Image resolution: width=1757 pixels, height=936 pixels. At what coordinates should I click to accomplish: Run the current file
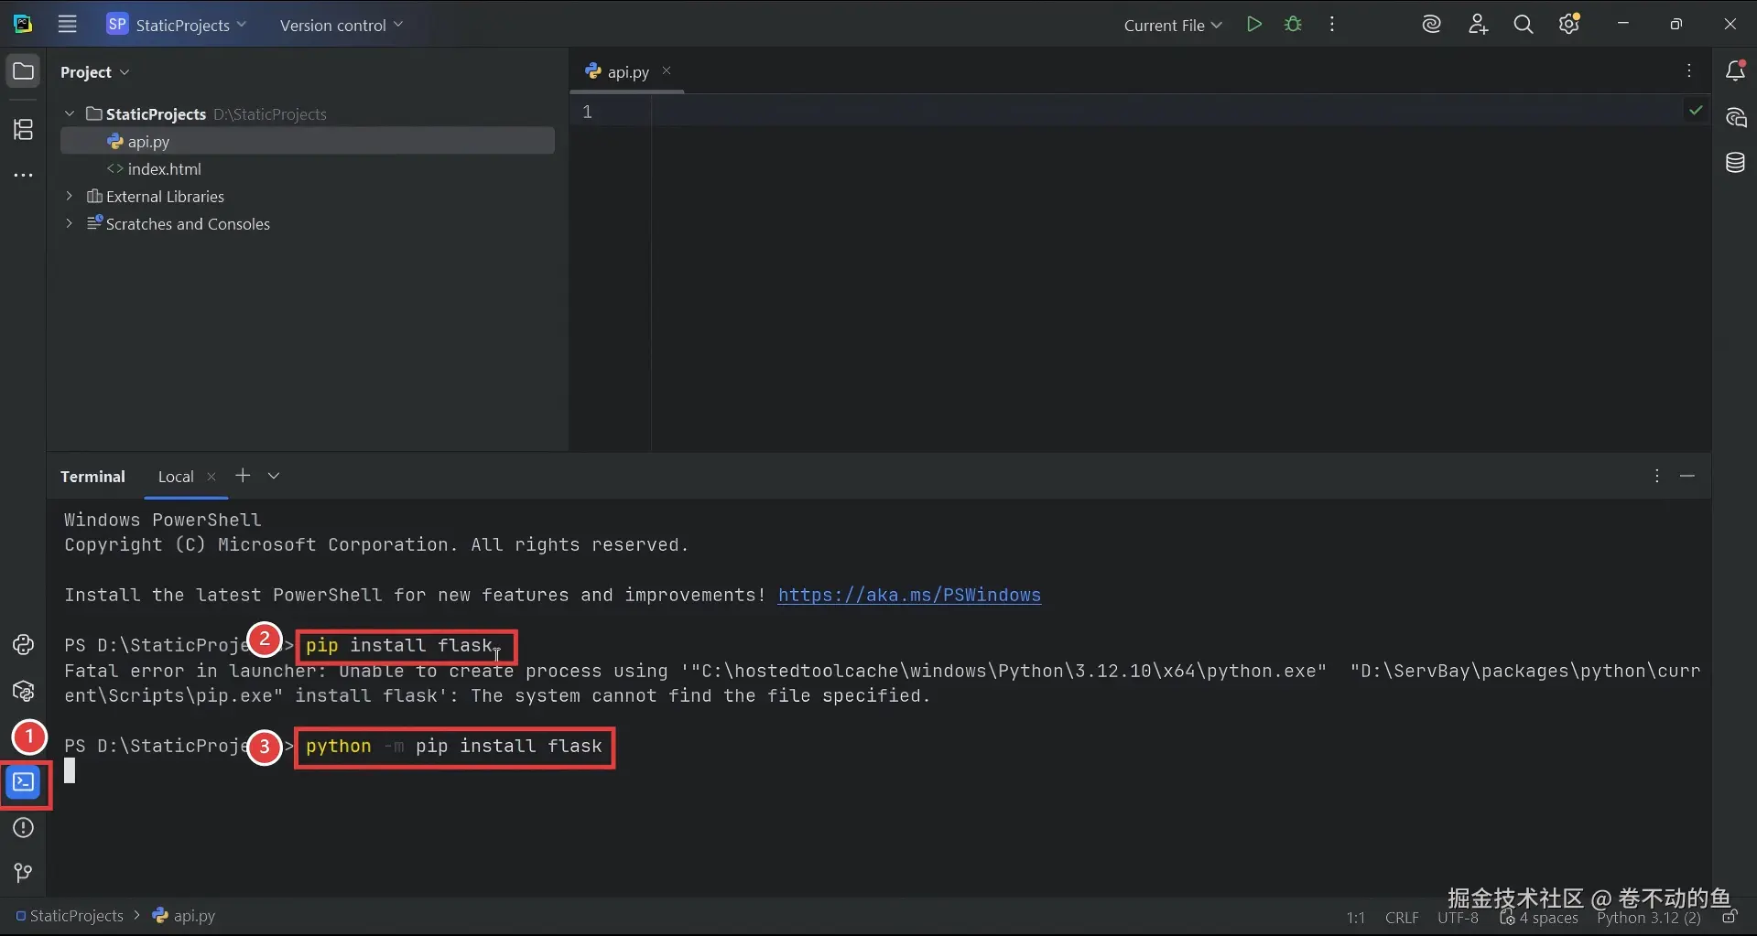pos(1254,25)
